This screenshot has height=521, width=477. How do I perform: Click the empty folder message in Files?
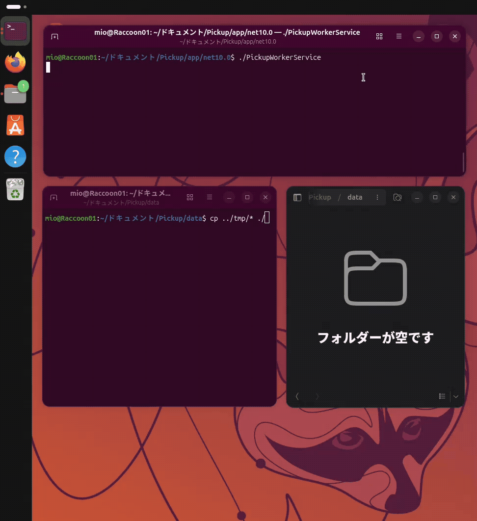point(375,338)
